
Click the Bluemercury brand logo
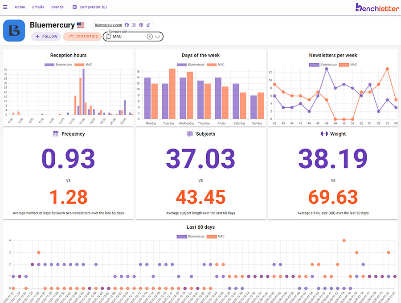point(14,31)
